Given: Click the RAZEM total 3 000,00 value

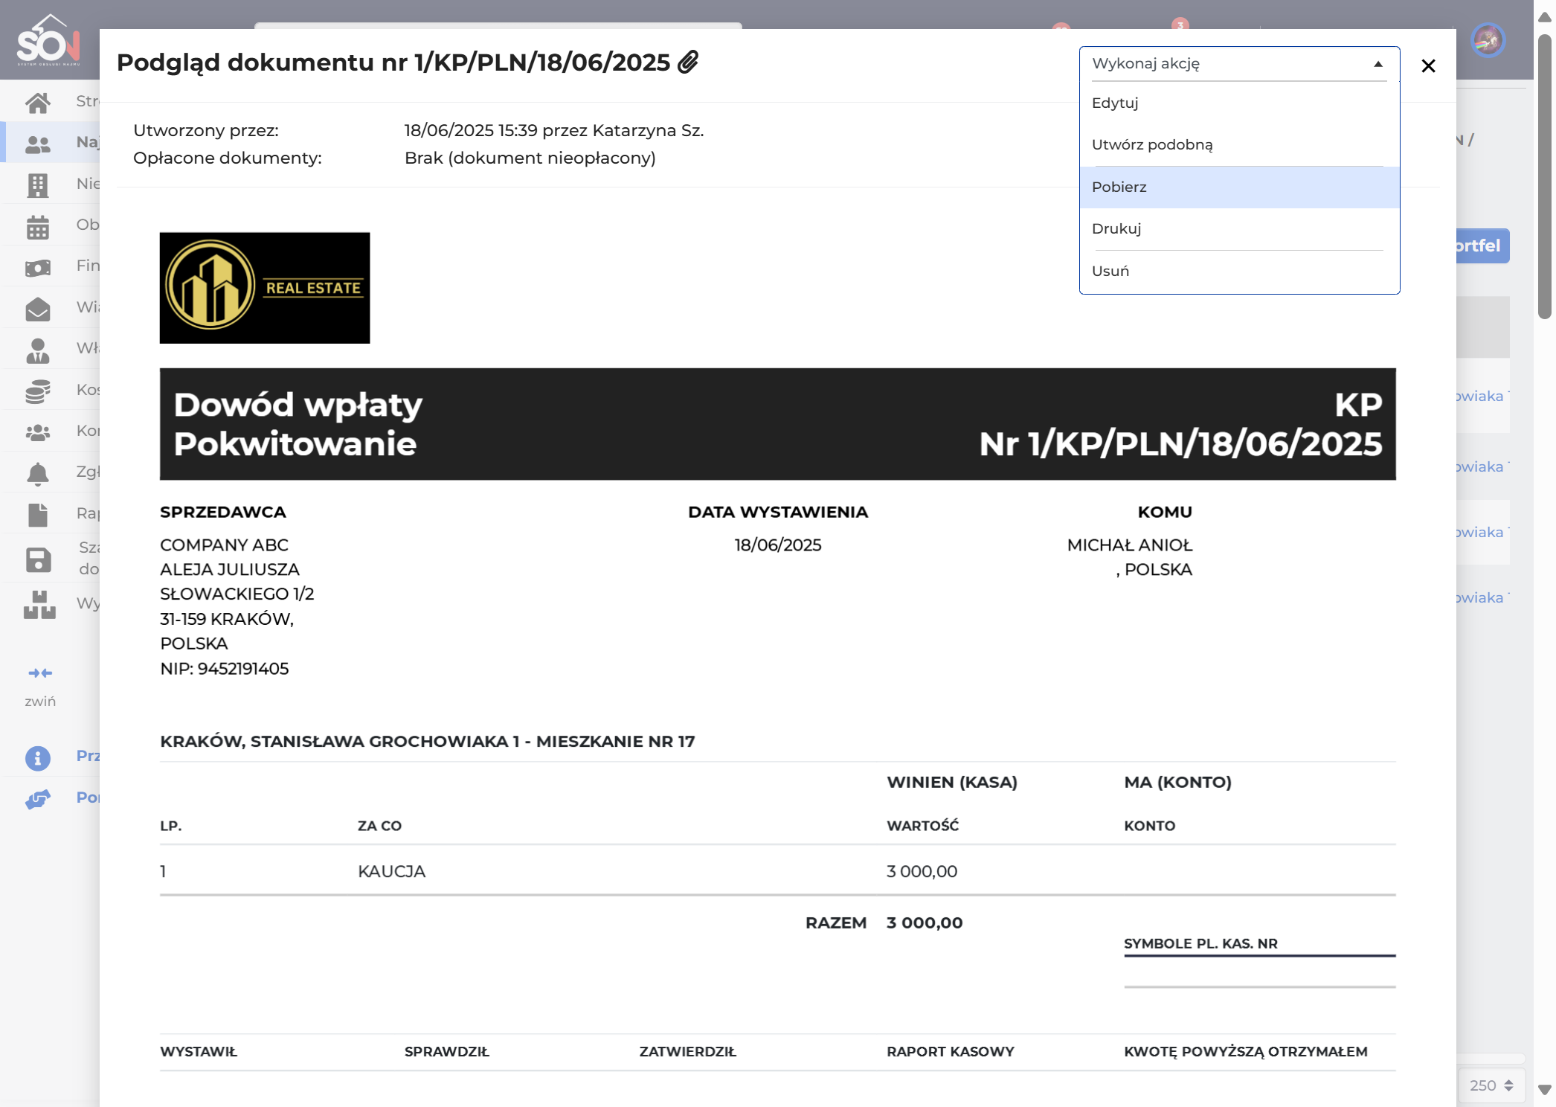Looking at the screenshot, I should pos(925,923).
